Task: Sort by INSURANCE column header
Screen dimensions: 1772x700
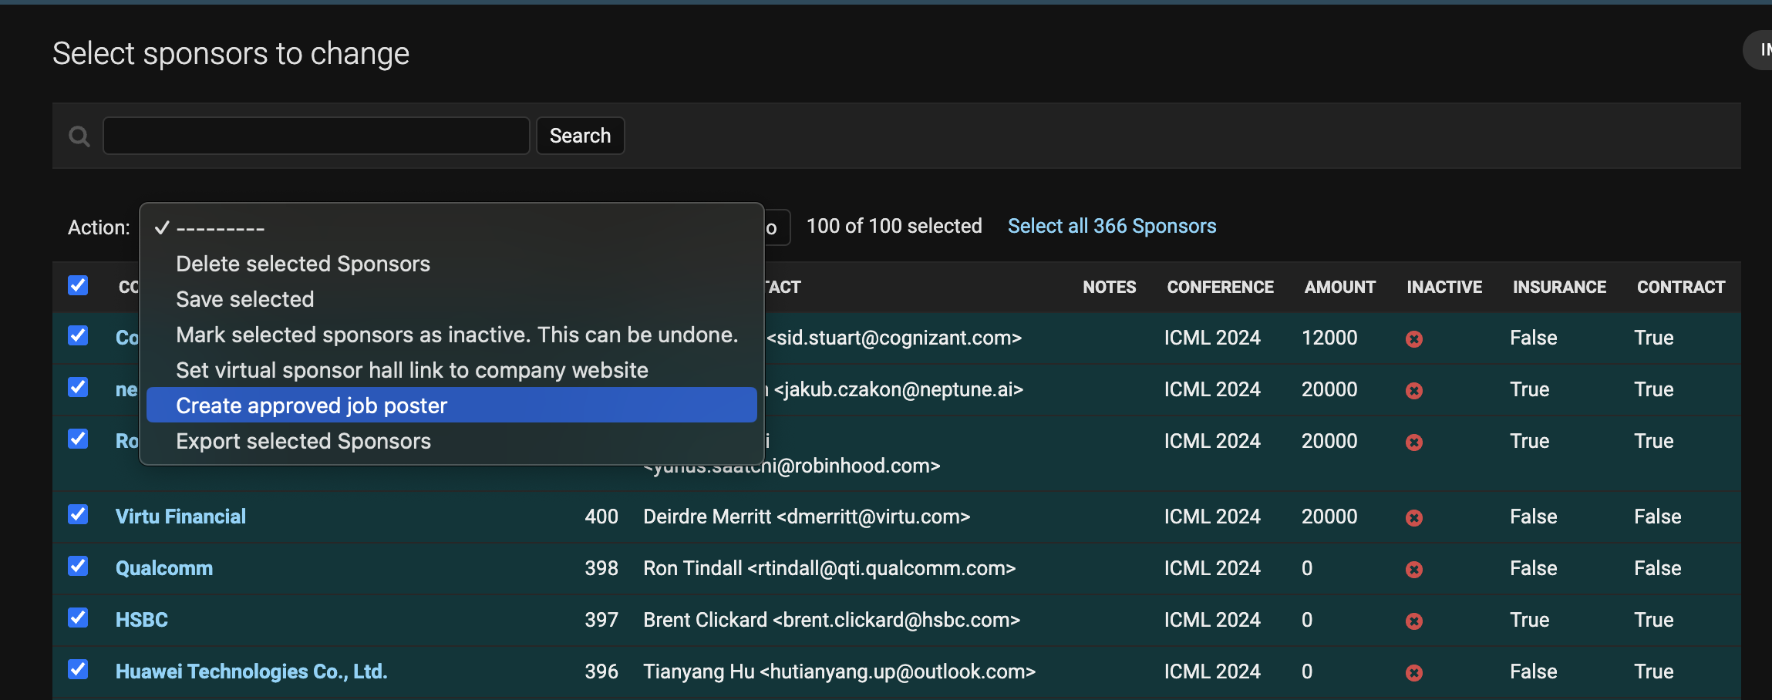Action: (x=1559, y=287)
